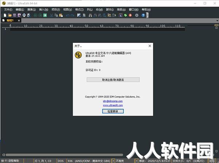219x163 pixels.
Task: Click the 取消注册/取消激活 button
Action: click(x=113, y=80)
